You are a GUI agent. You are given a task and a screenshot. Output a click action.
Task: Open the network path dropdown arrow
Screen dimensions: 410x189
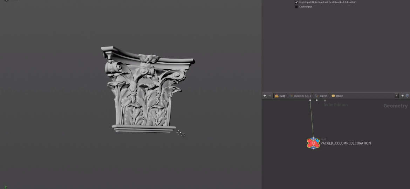(397, 96)
